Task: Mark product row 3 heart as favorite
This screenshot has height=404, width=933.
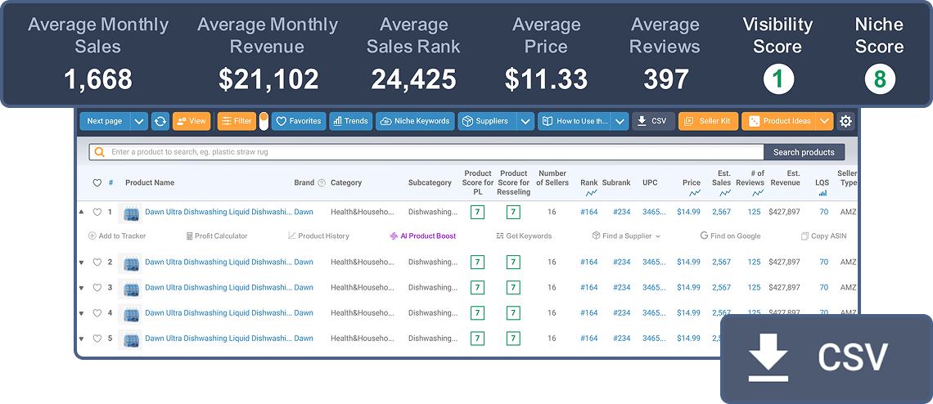Action: [x=97, y=288]
